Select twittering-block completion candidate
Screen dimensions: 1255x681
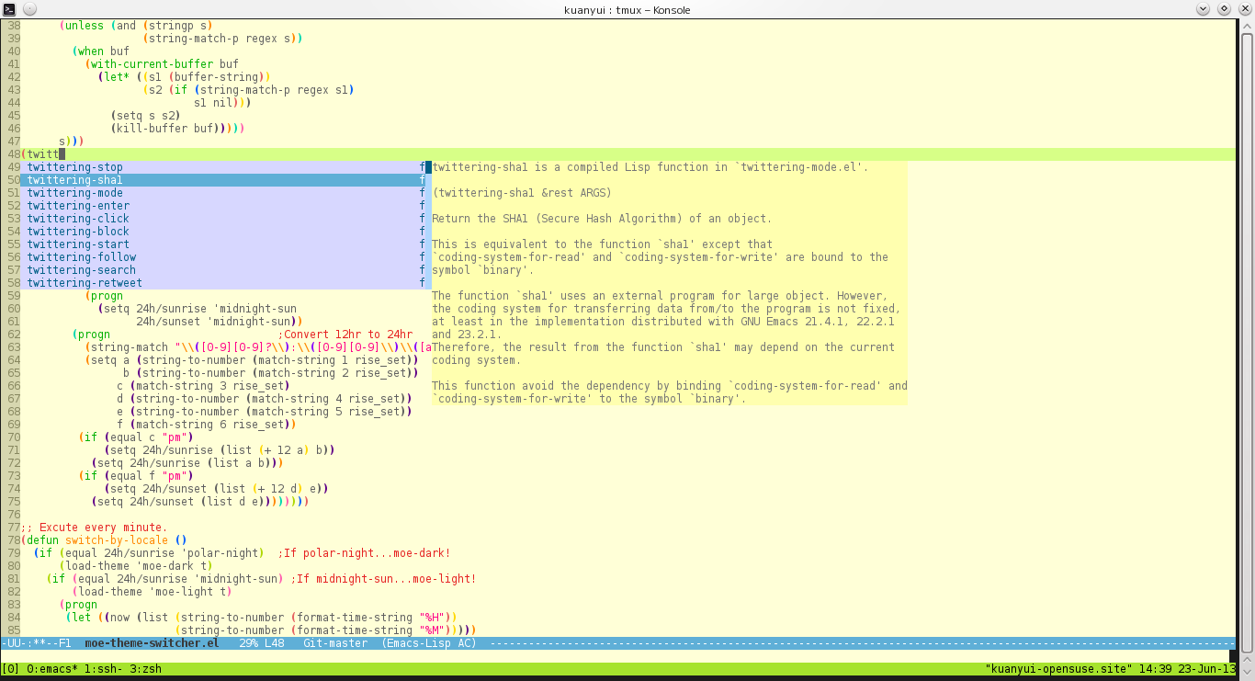pos(226,232)
